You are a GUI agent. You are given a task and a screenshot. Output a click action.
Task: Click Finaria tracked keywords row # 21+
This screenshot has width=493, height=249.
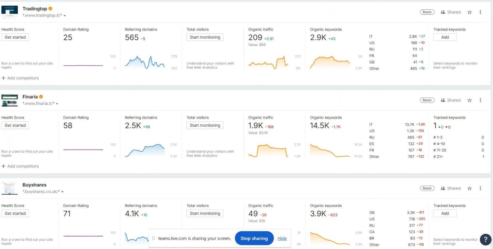458,157
